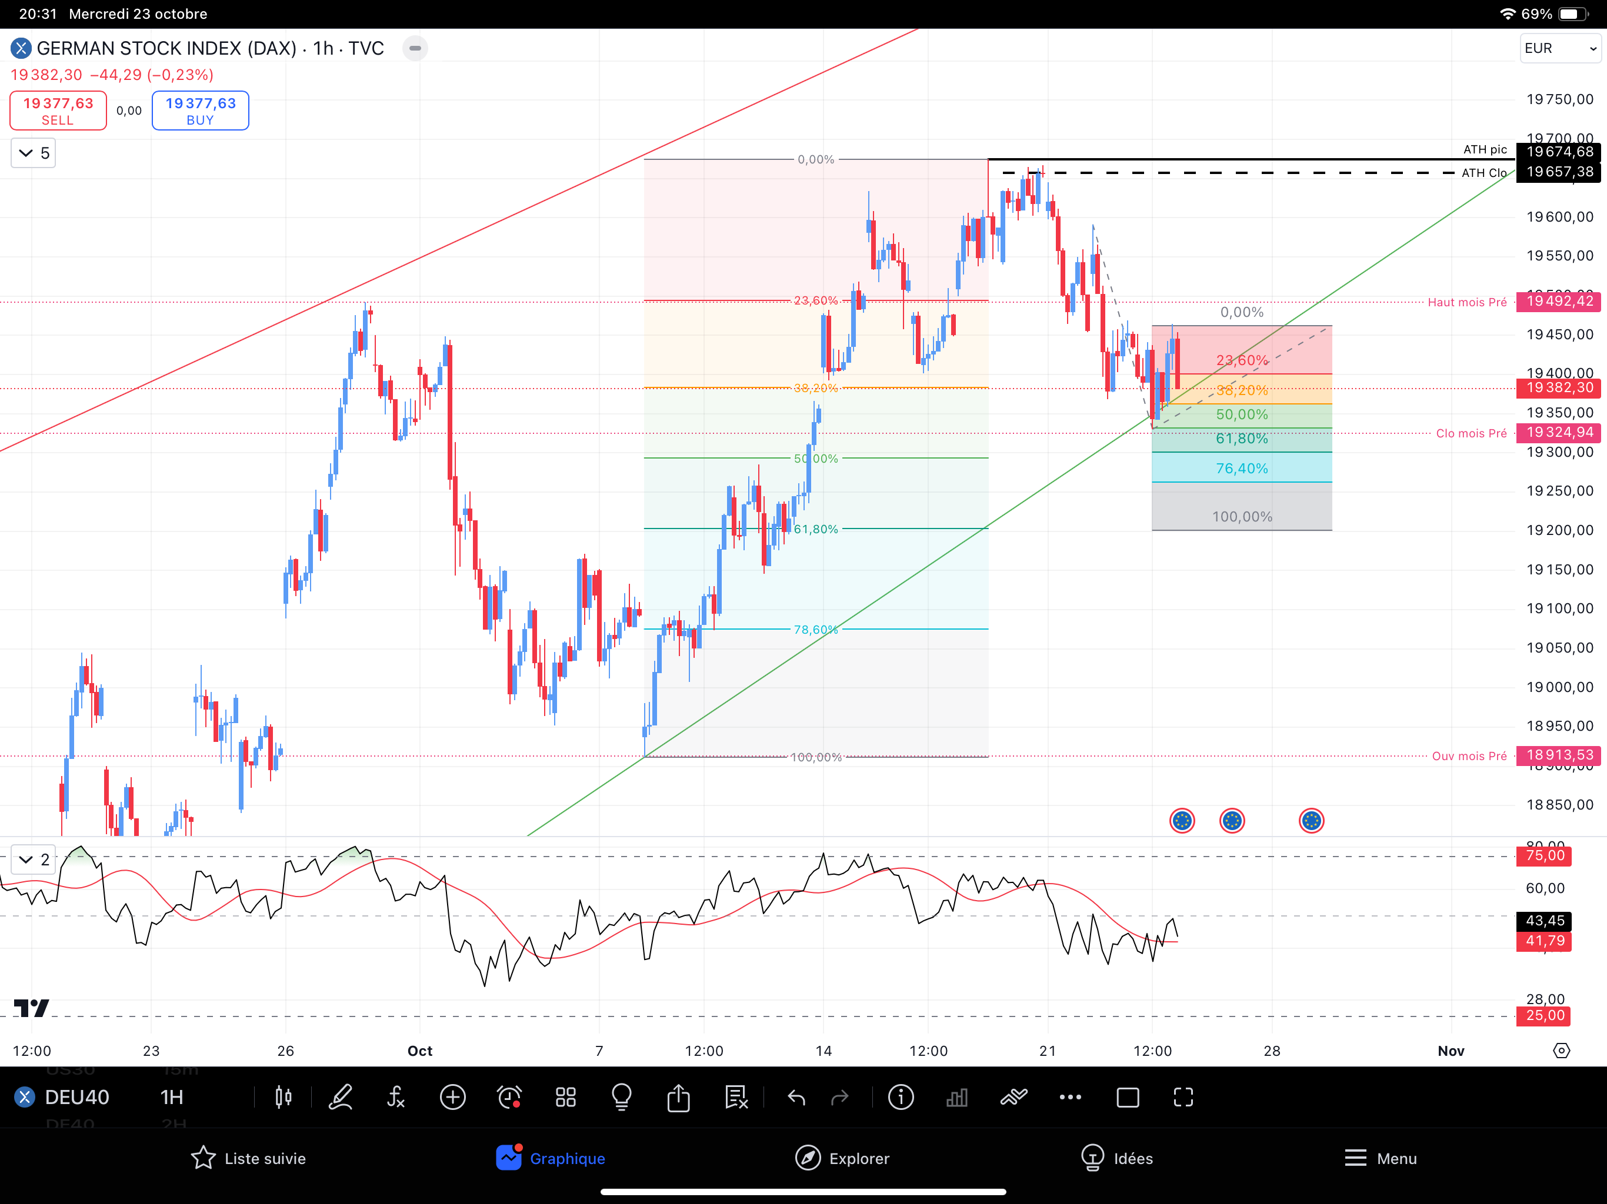Screen dimensions: 1607x1204
Task: Toggle the 1H timeframe selector
Action: [x=171, y=1097]
